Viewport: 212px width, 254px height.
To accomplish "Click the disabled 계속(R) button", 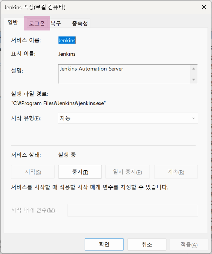I will pos(176,172).
